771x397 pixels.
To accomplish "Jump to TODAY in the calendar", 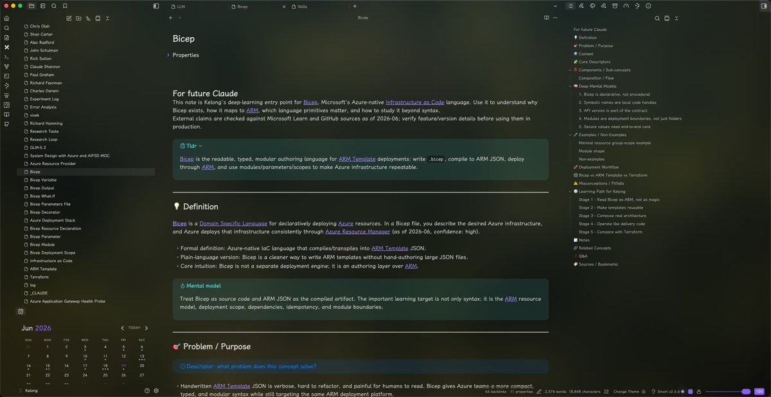I will click(x=134, y=328).
